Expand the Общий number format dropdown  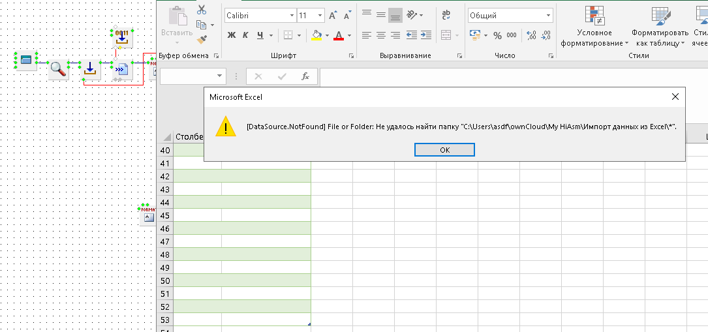coord(548,15)
